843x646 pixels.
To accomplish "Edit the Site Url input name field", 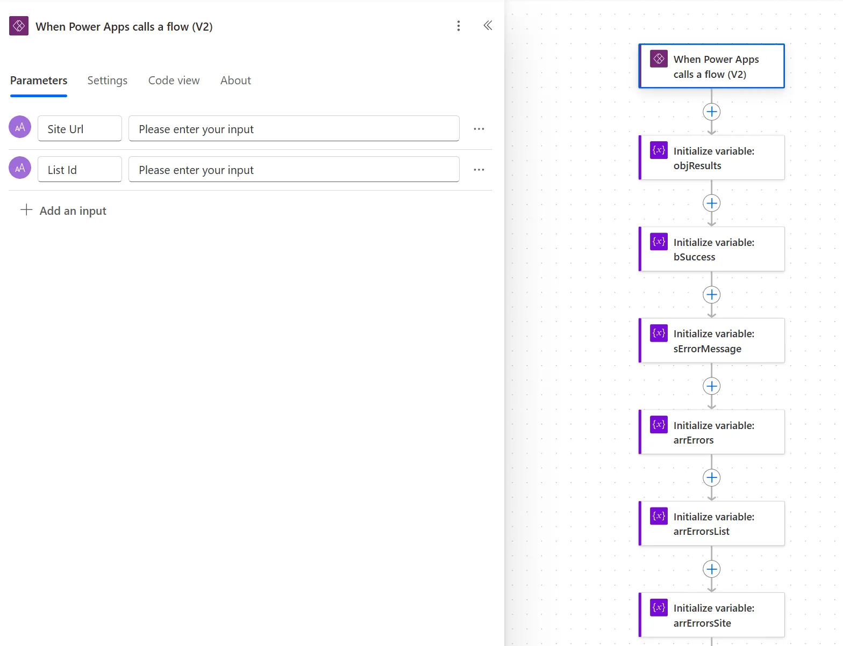I will coord(80,128).
